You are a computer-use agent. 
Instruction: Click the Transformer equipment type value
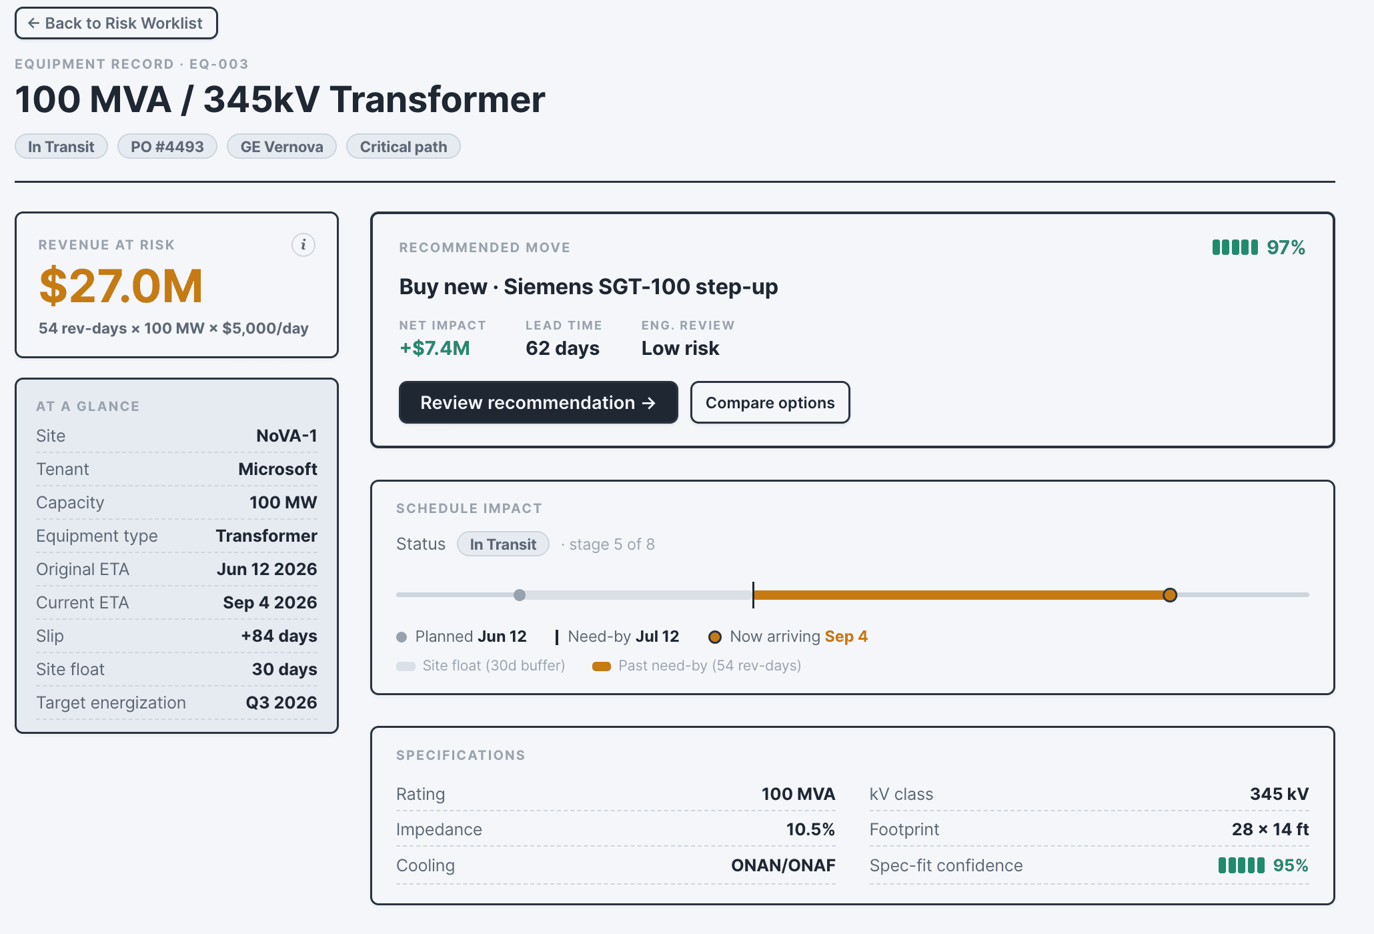267,536
